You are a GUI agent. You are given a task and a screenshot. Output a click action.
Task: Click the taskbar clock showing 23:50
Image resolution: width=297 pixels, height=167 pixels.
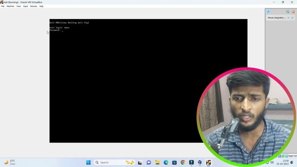pos(283,162)
